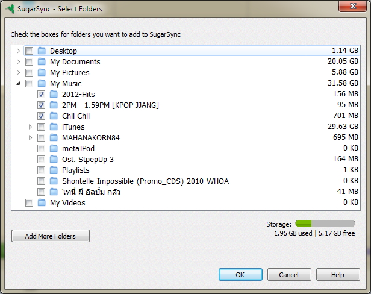Click the My Videos folder icon
This screenshot has height=294, width=371.
42,203
